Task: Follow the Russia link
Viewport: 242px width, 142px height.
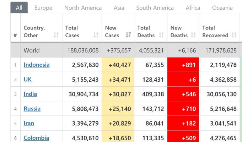Action: (x=32, y=109)
